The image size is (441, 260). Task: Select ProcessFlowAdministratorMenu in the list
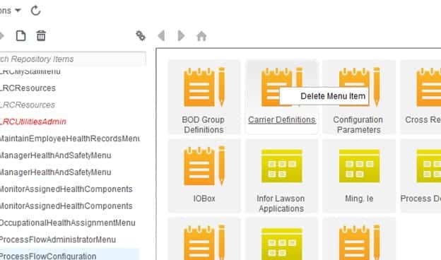[x=57, y=240]
